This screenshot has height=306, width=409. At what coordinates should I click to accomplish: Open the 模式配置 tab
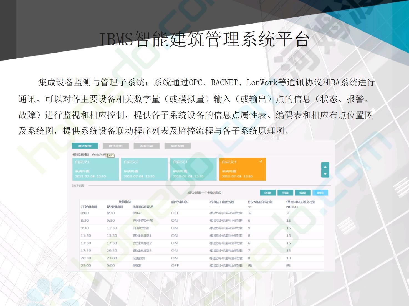[x=85, y=146]
